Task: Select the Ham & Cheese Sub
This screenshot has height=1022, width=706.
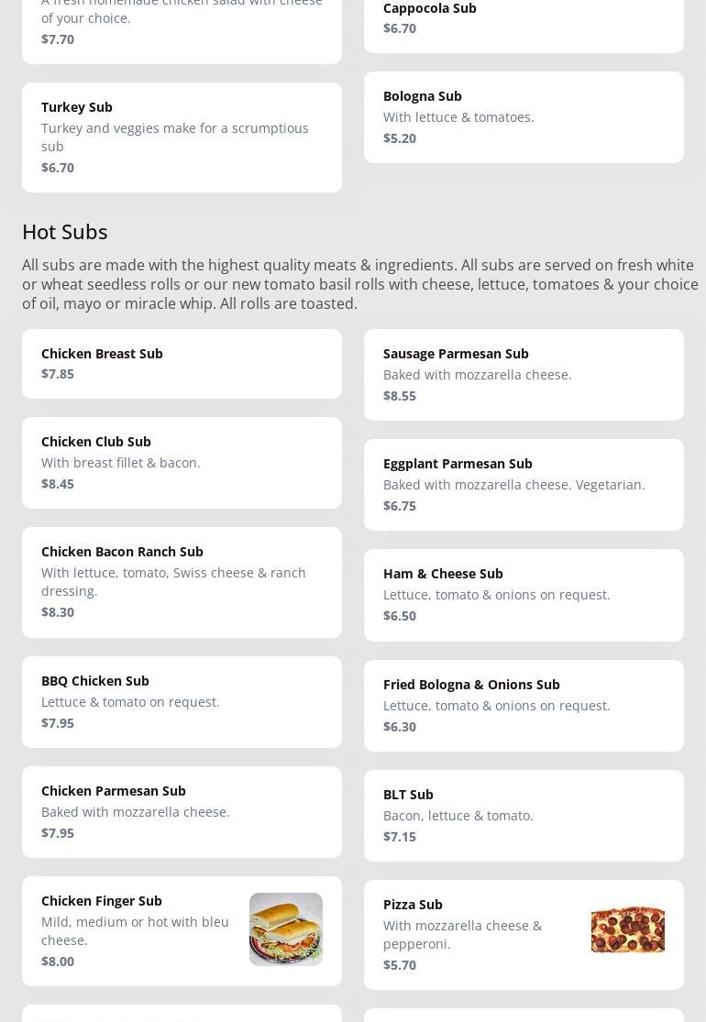Action: click(443, 574)
